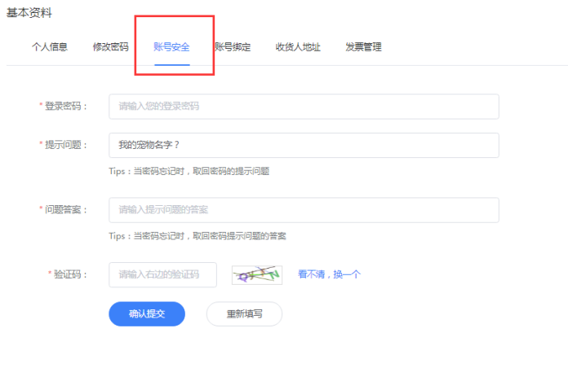Click the 验证码 input box
This screenshot has height=381, width=568.
click(162, 274)
